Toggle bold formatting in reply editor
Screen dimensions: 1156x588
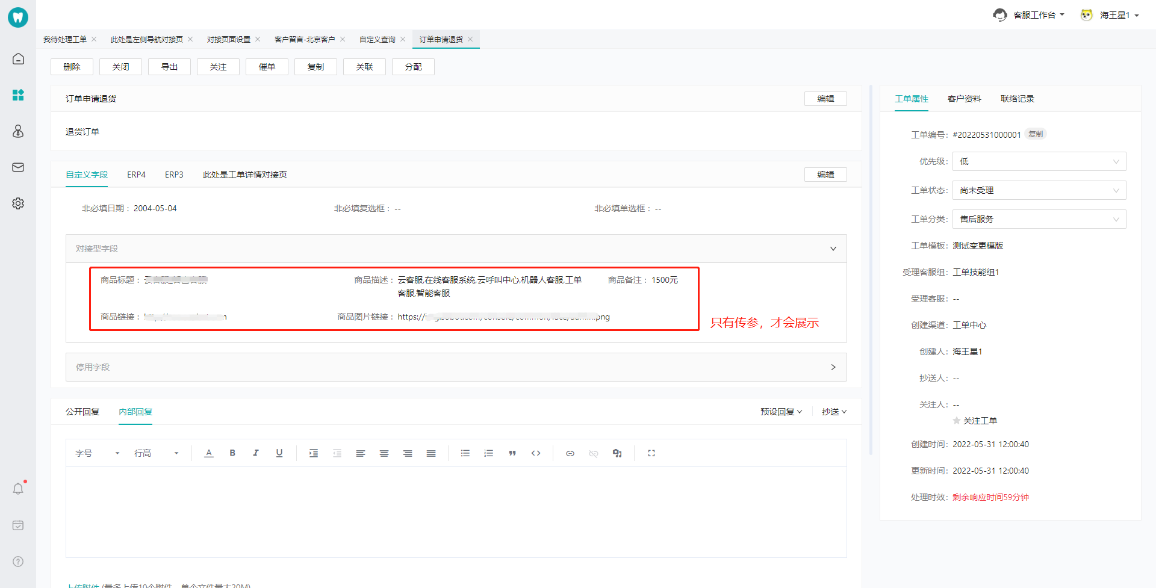[x=232, y=453]
